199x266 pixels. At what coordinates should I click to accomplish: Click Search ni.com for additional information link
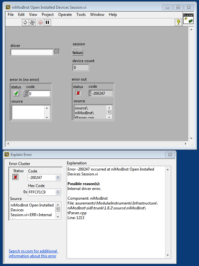pyautogui.click(x=33, y=253)
